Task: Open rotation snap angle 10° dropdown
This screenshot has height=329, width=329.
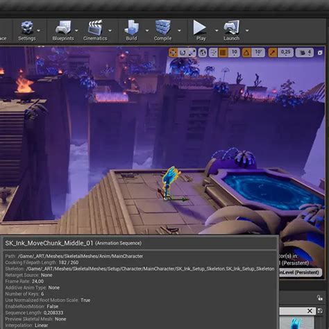Action: click(258, 53)
